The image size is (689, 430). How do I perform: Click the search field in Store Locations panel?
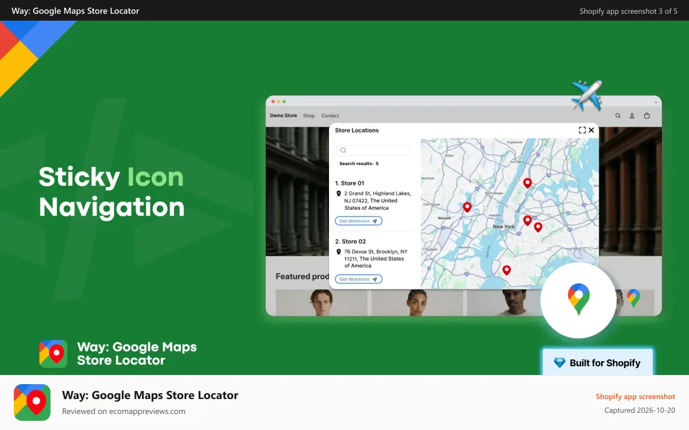pos(373,150)
